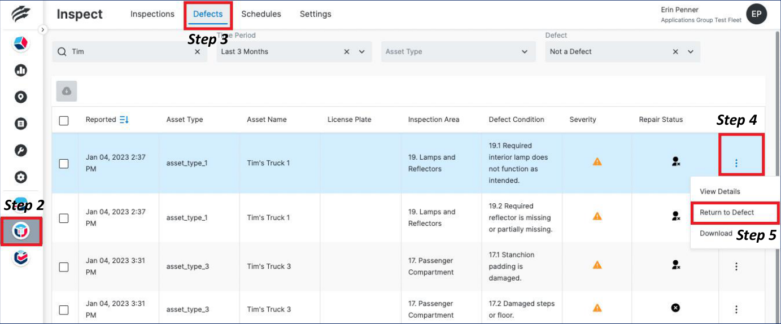Image resolution: width=781 pixels, height=324 pixels.
Task: Open the Time Period Last 3 Months dropdown
Action: [362, 51]
